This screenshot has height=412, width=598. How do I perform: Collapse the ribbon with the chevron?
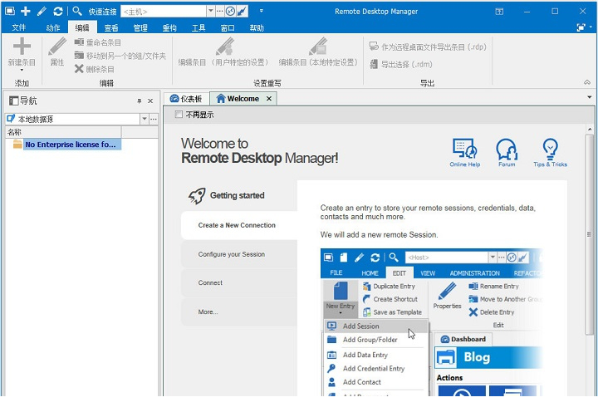point(587,82)
